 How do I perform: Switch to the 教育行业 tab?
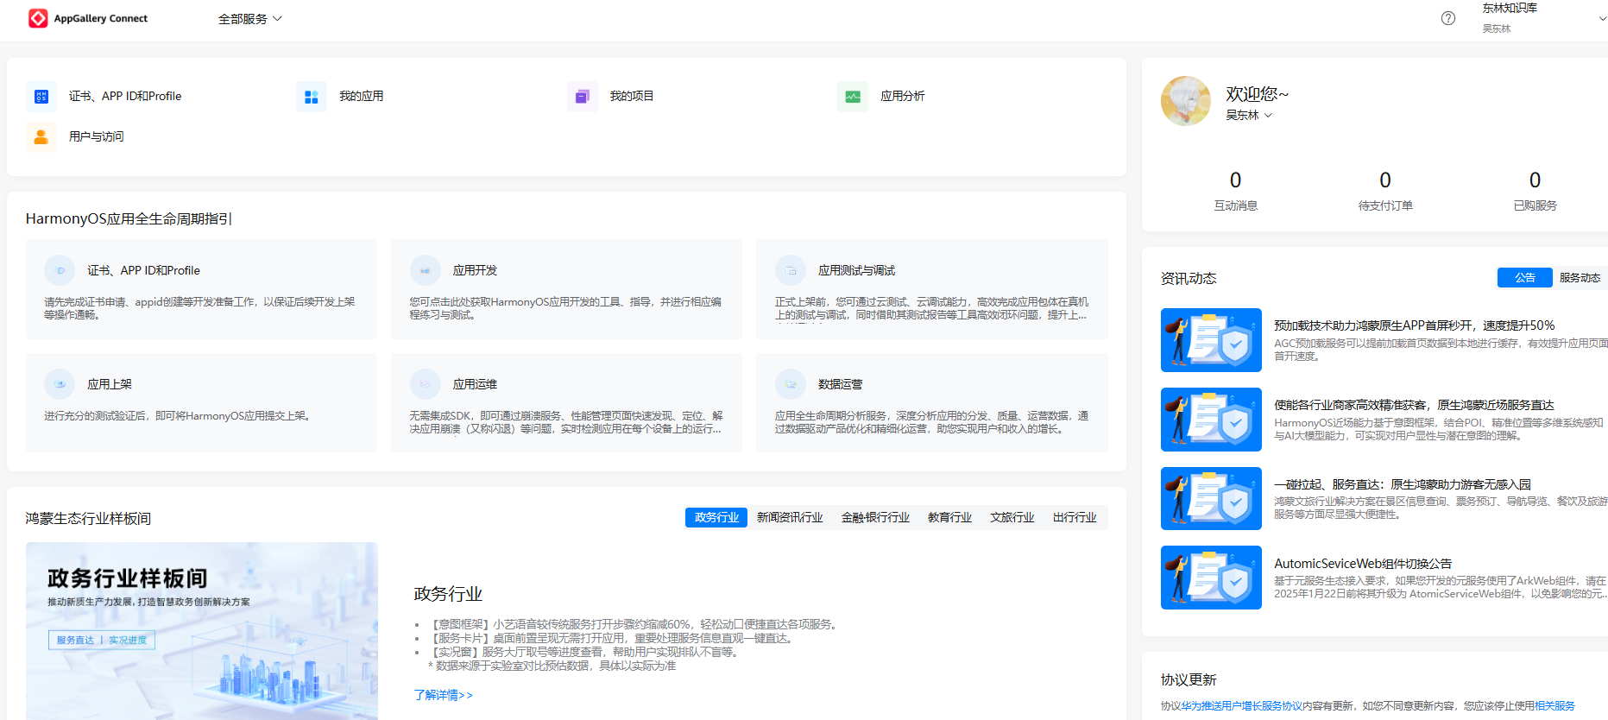(949, 517)
